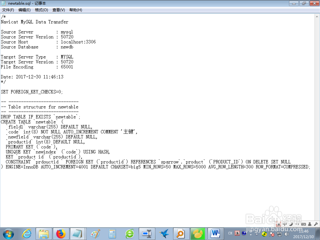Viewport: 320px width, 240px height.
Task: Open the blue bird app in the taskbar
Action: pos(164,234)
